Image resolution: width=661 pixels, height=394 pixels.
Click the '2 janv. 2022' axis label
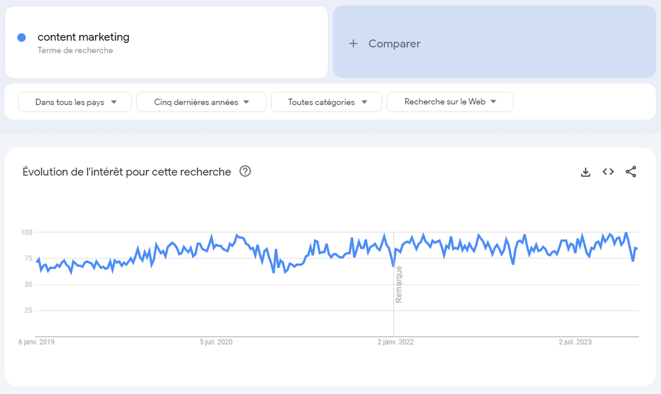coord(395,342)
